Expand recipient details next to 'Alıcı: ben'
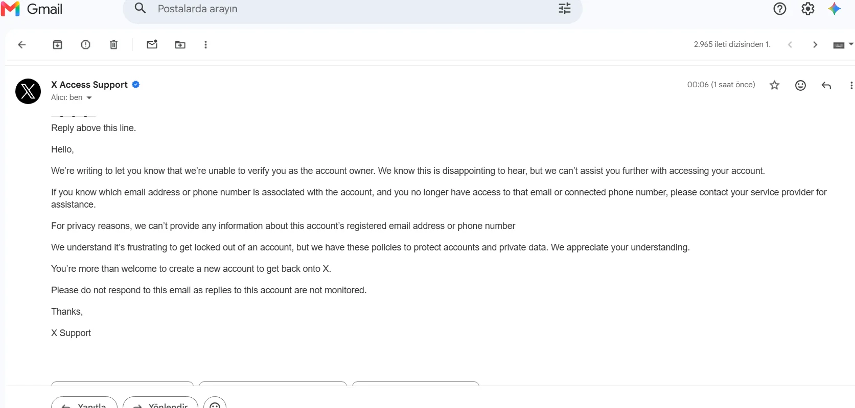This screenshot has width=855, height=408. pos(89,98)
